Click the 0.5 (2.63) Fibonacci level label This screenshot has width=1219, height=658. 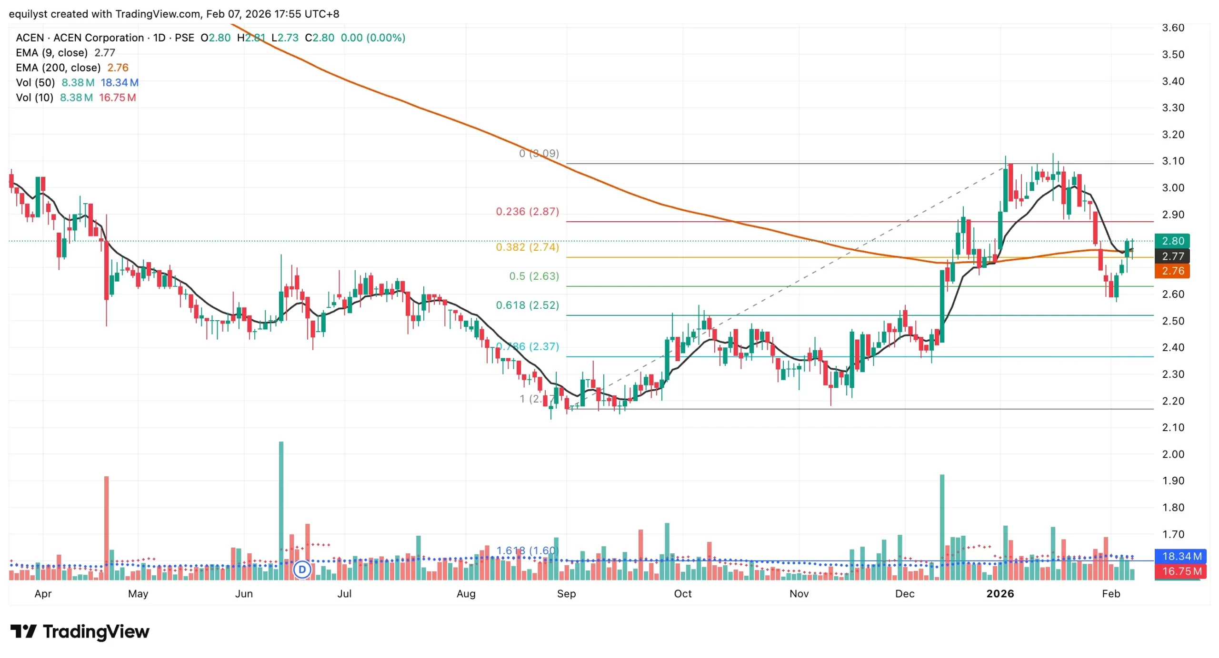534,276
